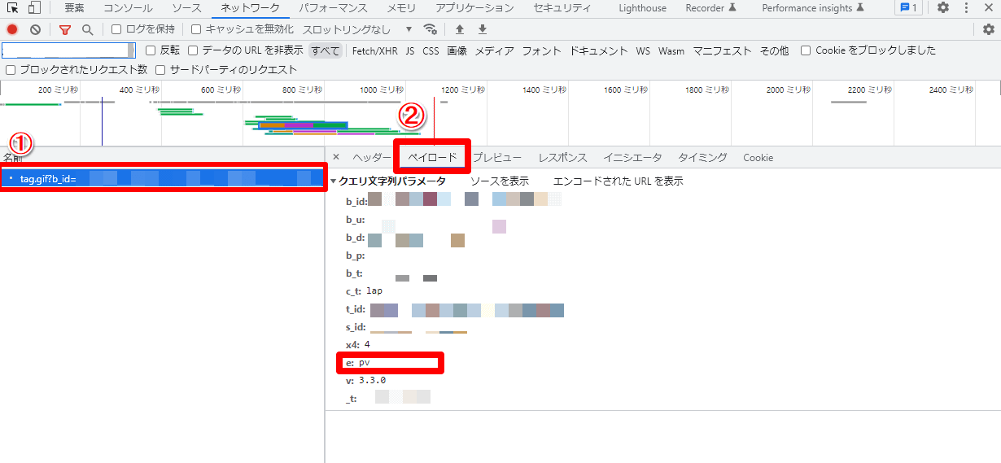Viewport: 1001px width, 463px height.
Task: Toggle the device toolbar icon
Action: [x=34, y=8]
